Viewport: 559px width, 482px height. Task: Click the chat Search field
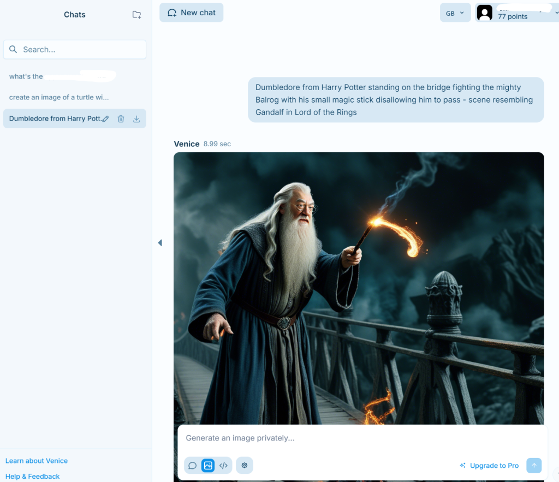pyautogui.click(x=75, y=50)
